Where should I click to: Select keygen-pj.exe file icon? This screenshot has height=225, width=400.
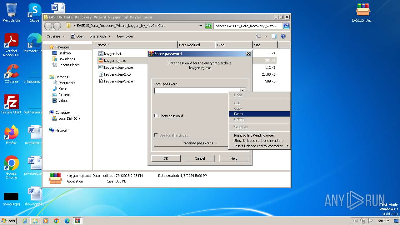coord(101,61)
